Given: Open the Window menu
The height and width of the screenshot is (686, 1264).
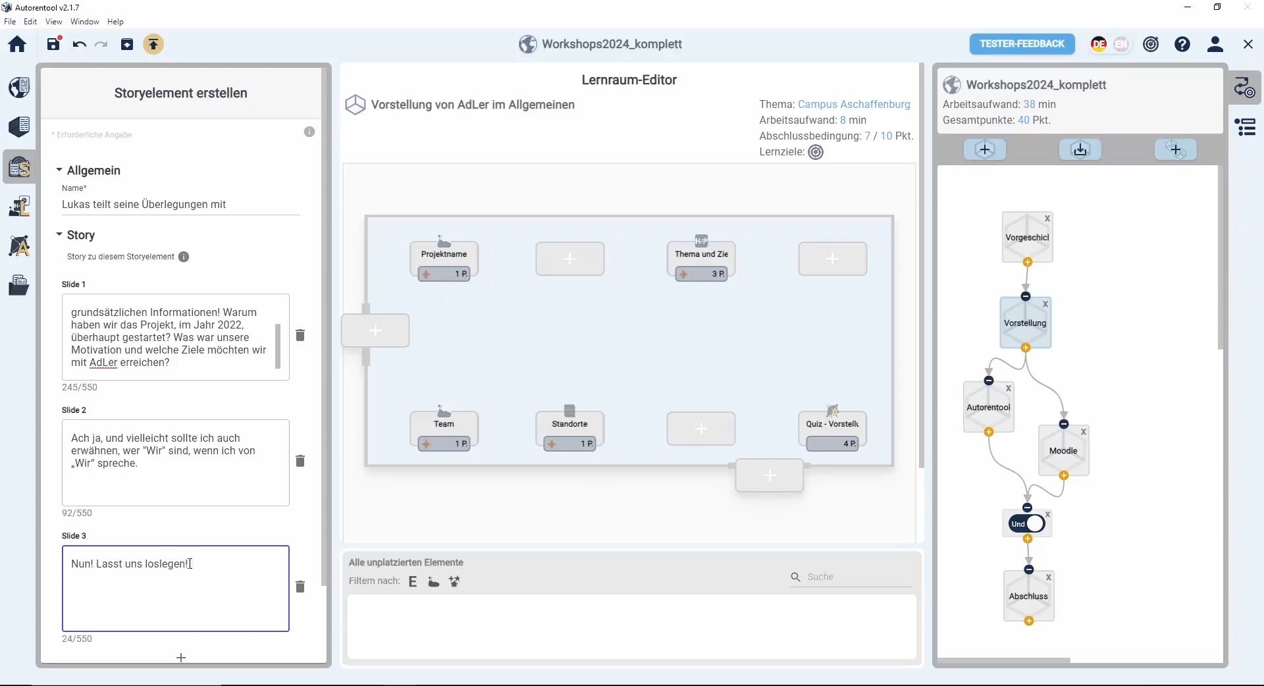Looking at the screenshot, I should coord(85,22).
